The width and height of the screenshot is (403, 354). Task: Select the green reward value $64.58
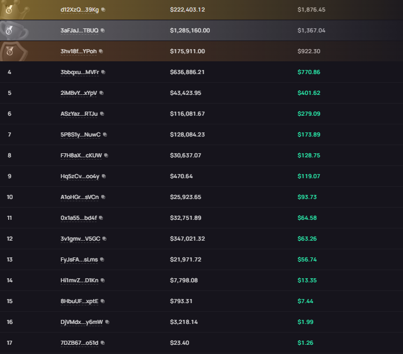coord(307,218)
